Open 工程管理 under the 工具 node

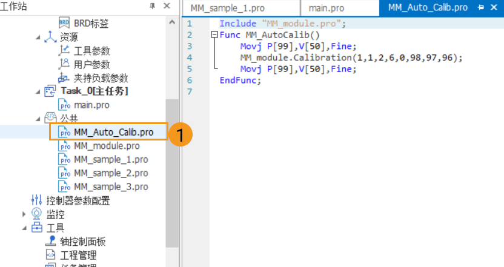tap(78, 255)
